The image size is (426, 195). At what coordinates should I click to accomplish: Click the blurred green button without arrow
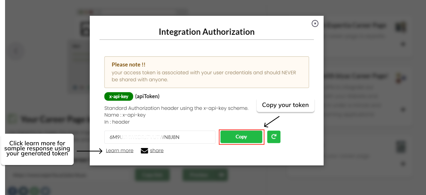click(152, 175)
